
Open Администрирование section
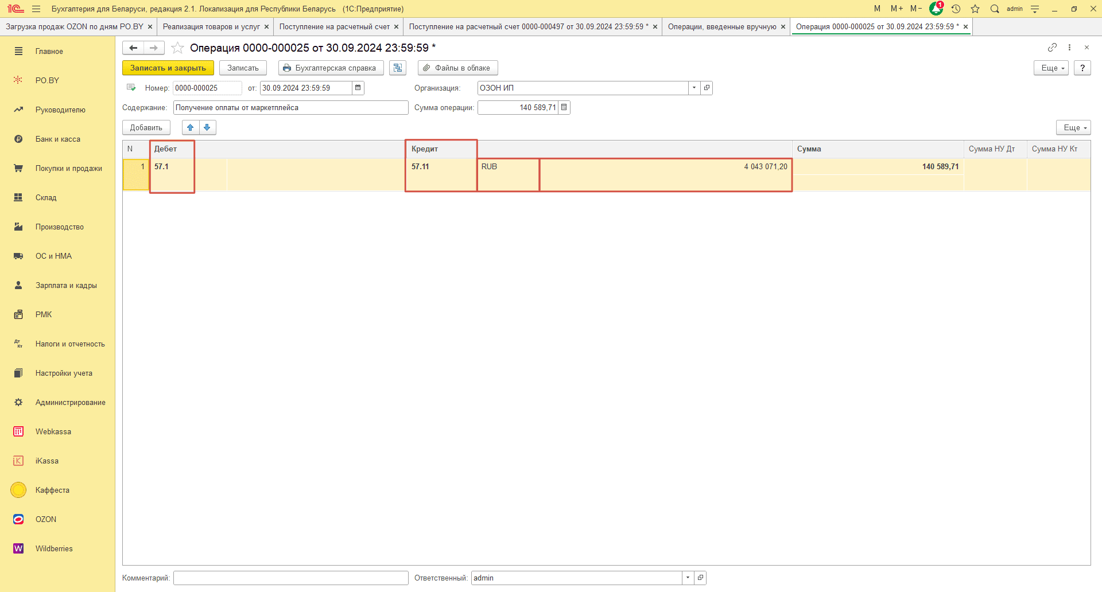point(71,402)
